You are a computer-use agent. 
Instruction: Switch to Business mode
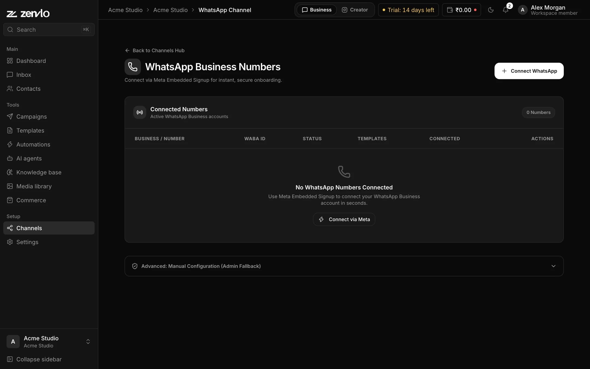tap(317, 10)
